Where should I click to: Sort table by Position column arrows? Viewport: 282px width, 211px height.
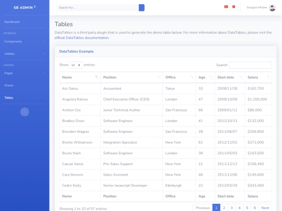(159, 77)
